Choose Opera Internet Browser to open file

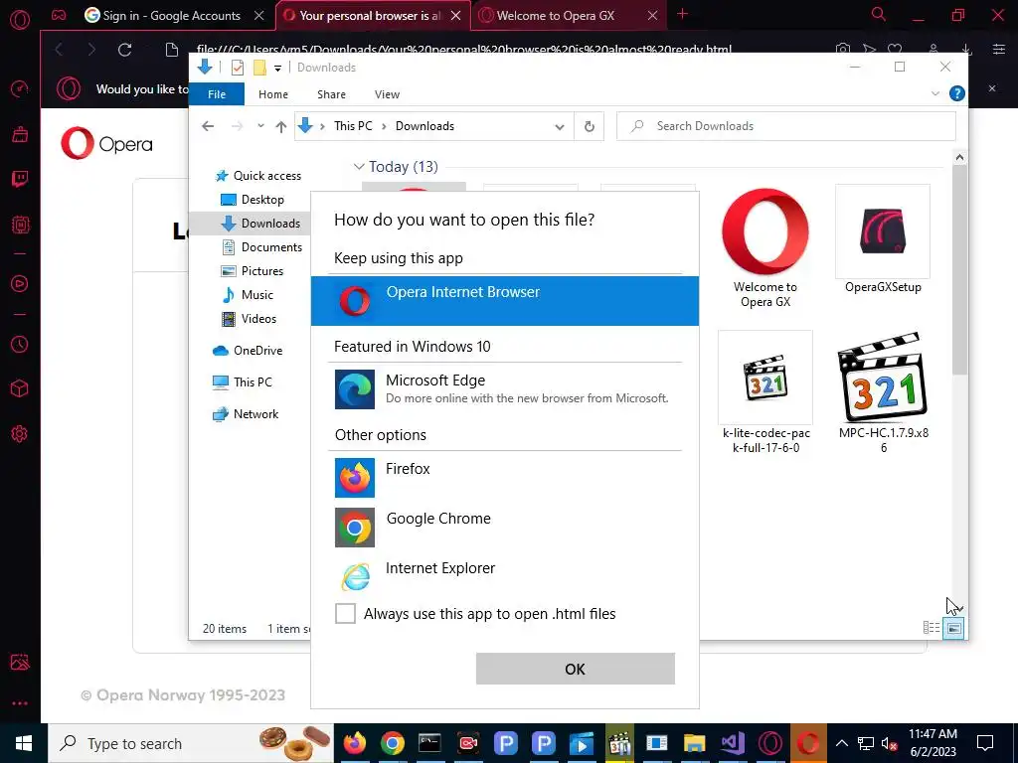[x=504, y=300]
